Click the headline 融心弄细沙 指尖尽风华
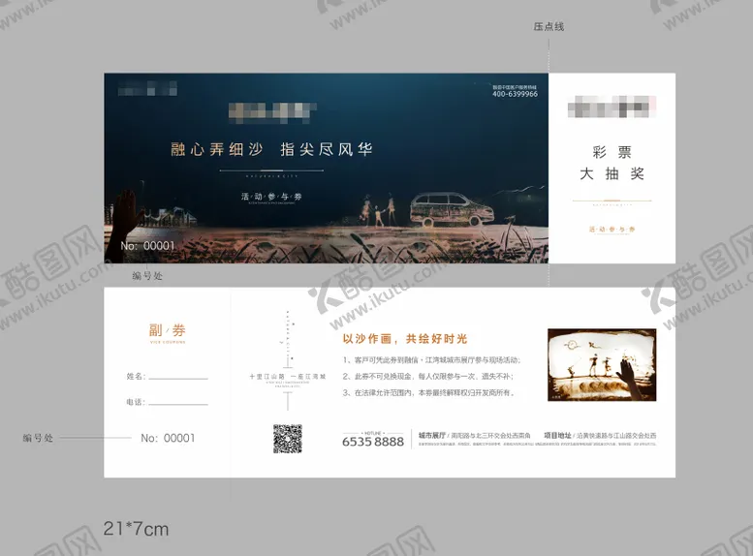Image resolution: width=753 pixels, height=556 pixels. [x=271, y=149]
